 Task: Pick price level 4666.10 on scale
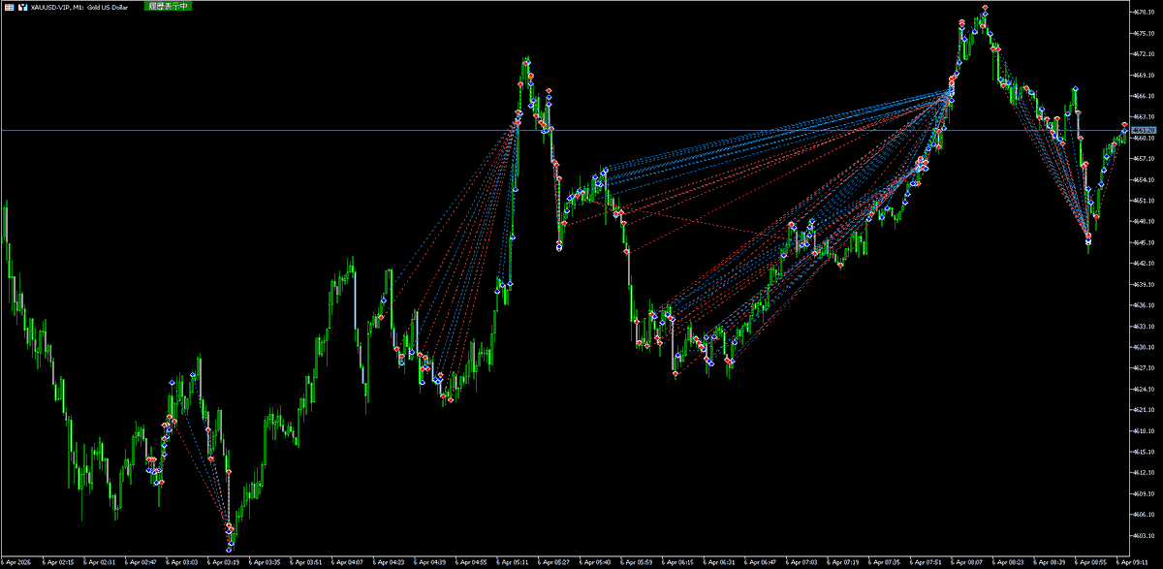pos(1144,96)
